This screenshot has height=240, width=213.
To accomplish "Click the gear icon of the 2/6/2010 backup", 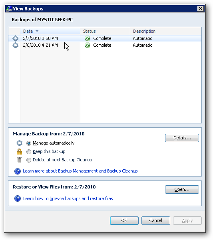I will point(16,45).
